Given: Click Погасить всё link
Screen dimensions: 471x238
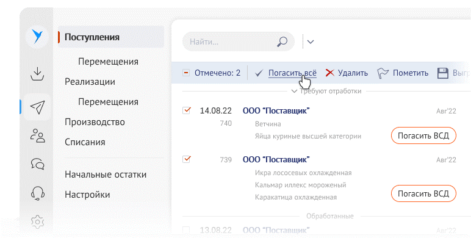Looking at the screenshot, I should pyautogui.click(x=292, y=73).
